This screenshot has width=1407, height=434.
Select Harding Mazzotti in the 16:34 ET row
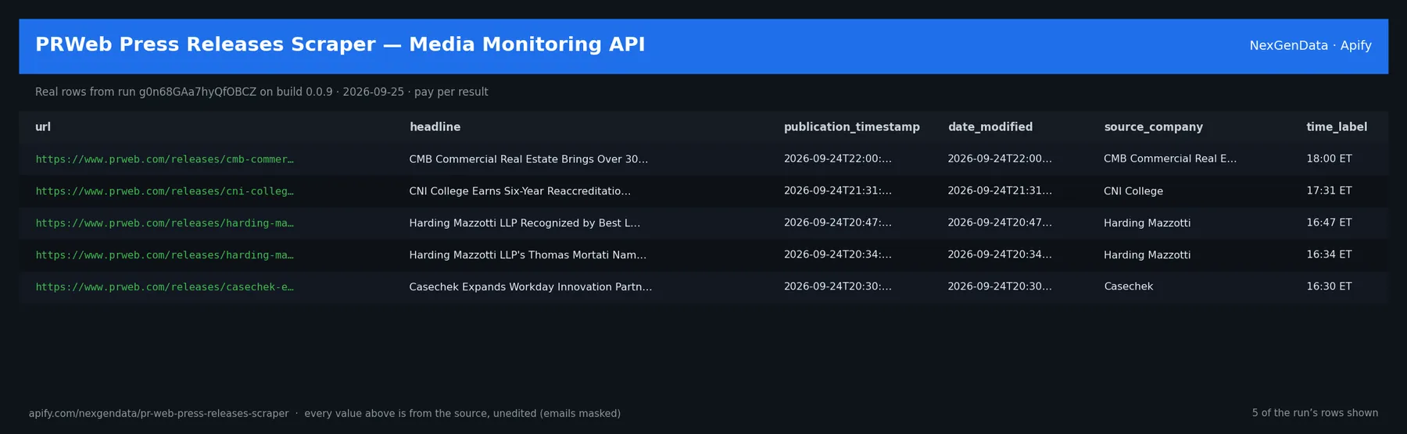tap(1147, 255)
